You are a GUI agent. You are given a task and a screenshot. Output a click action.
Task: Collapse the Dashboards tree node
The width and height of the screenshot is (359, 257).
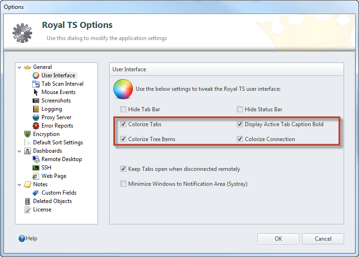tap(20, 151)
